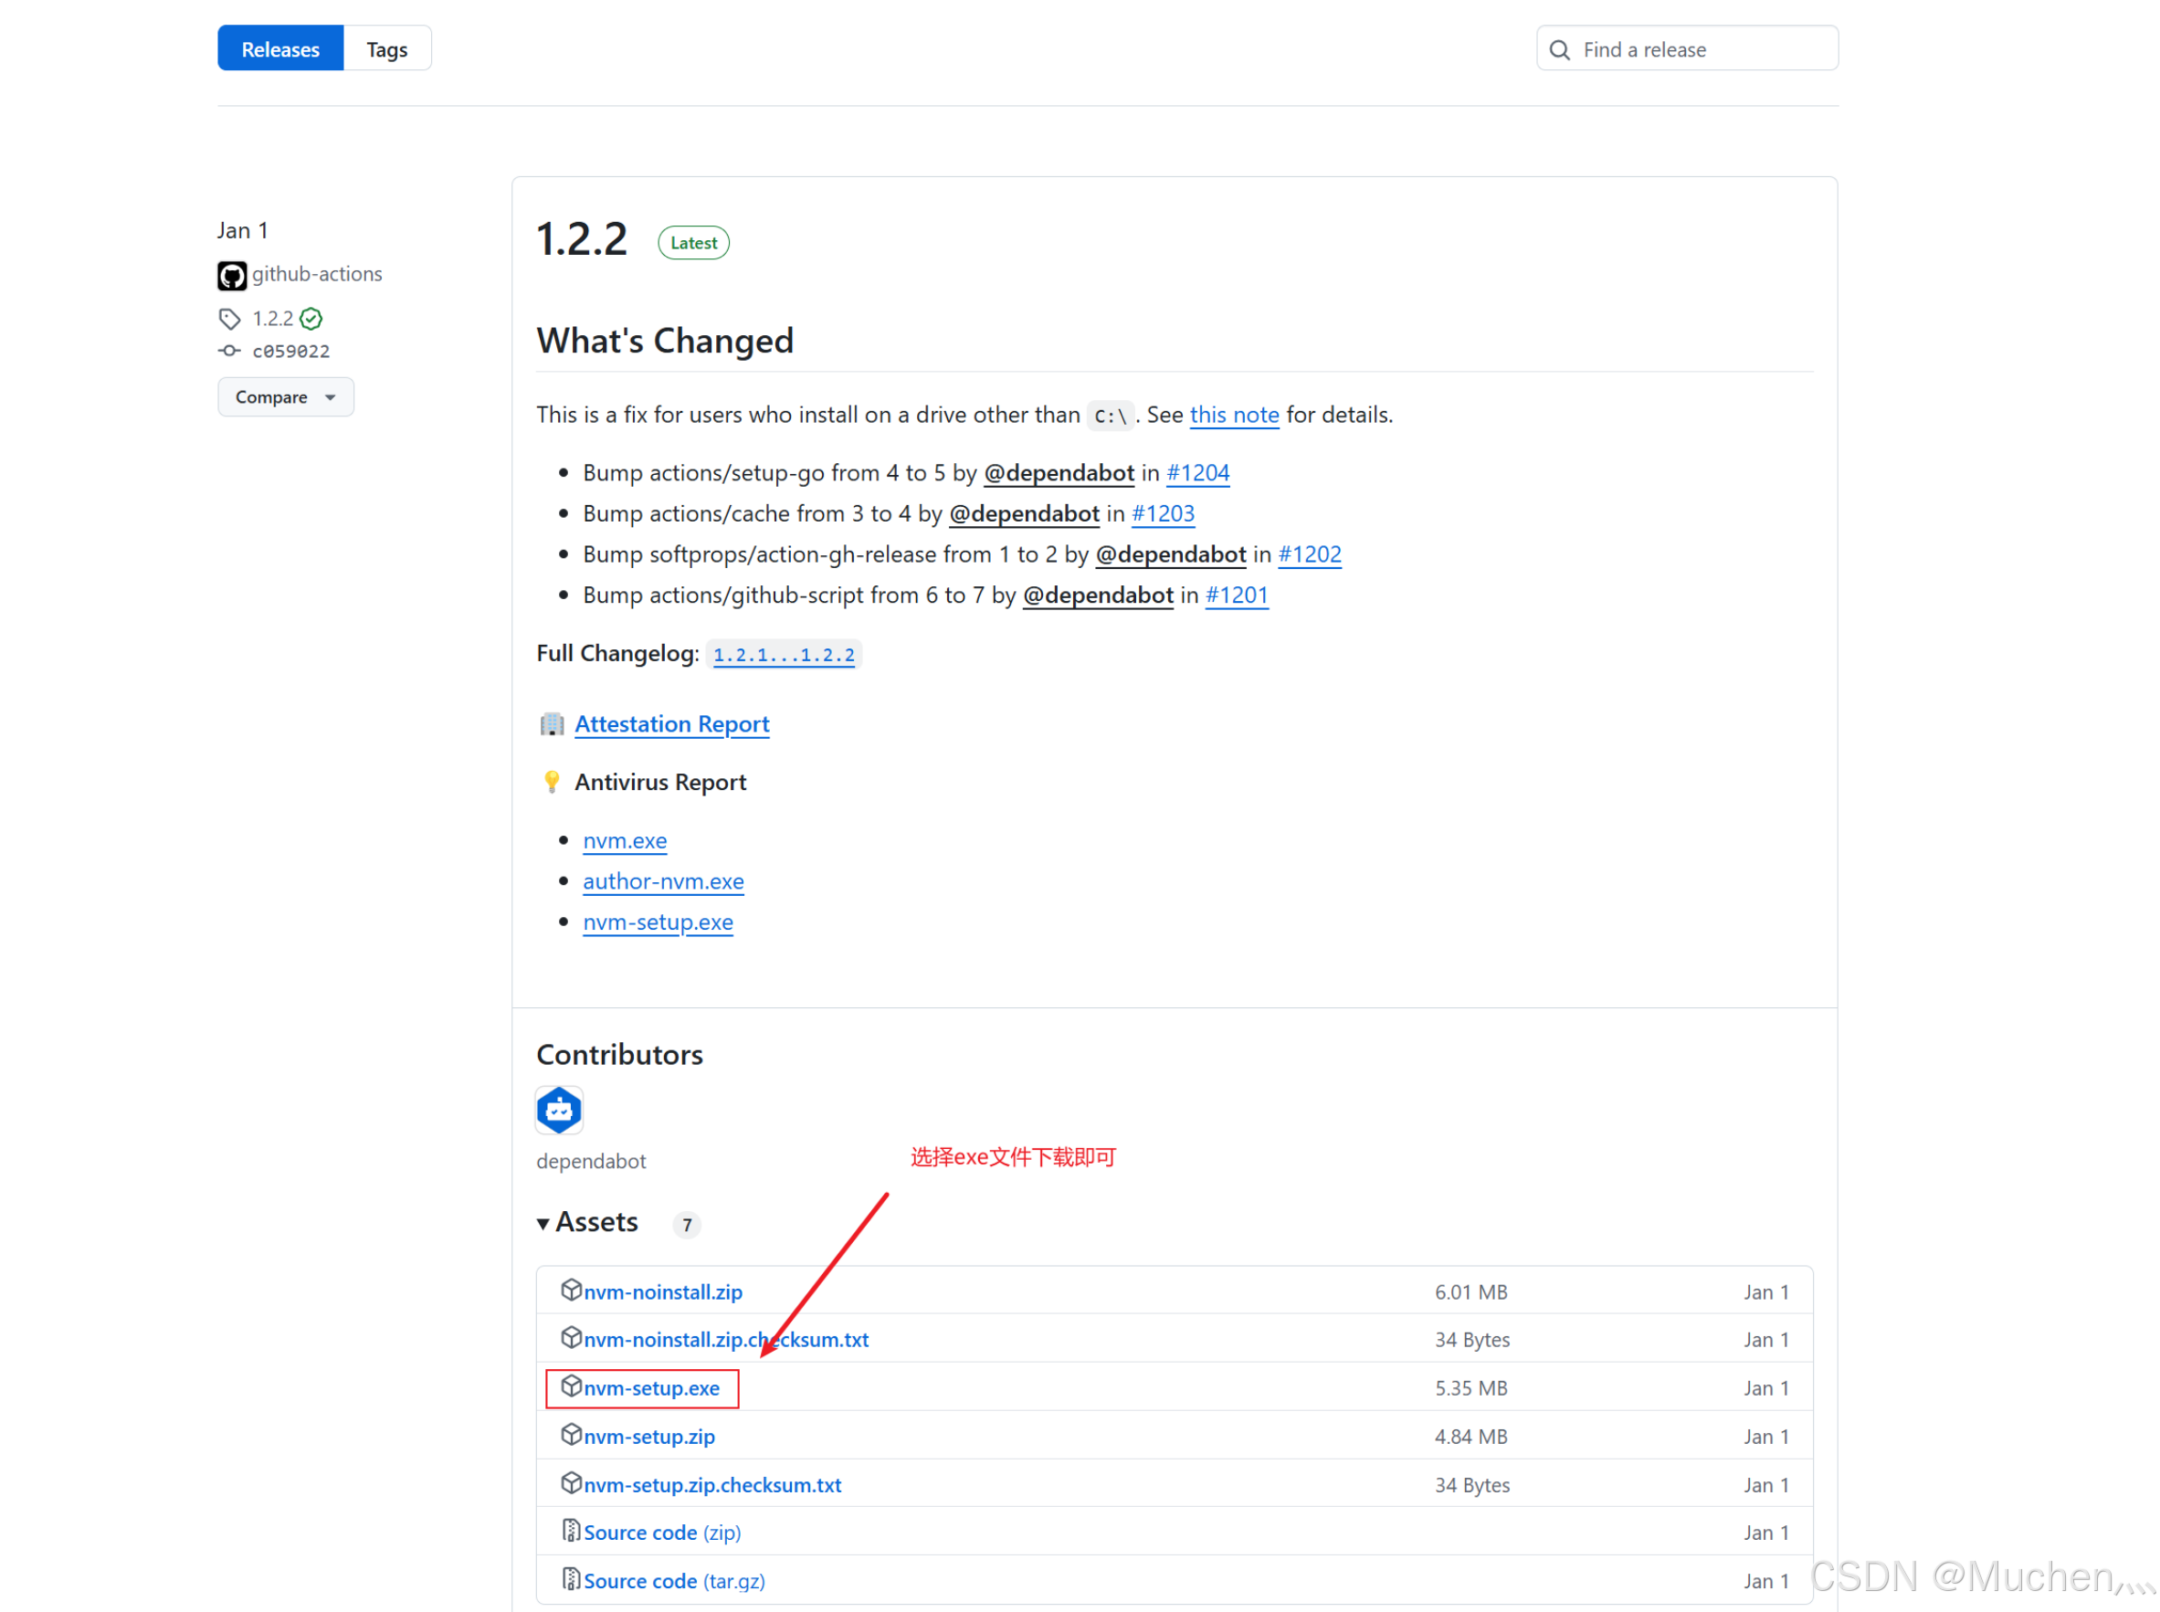Click package icon for nvm-noinstall.zip
This screenshot has width=2160, height=1612.
[571, 1291]
